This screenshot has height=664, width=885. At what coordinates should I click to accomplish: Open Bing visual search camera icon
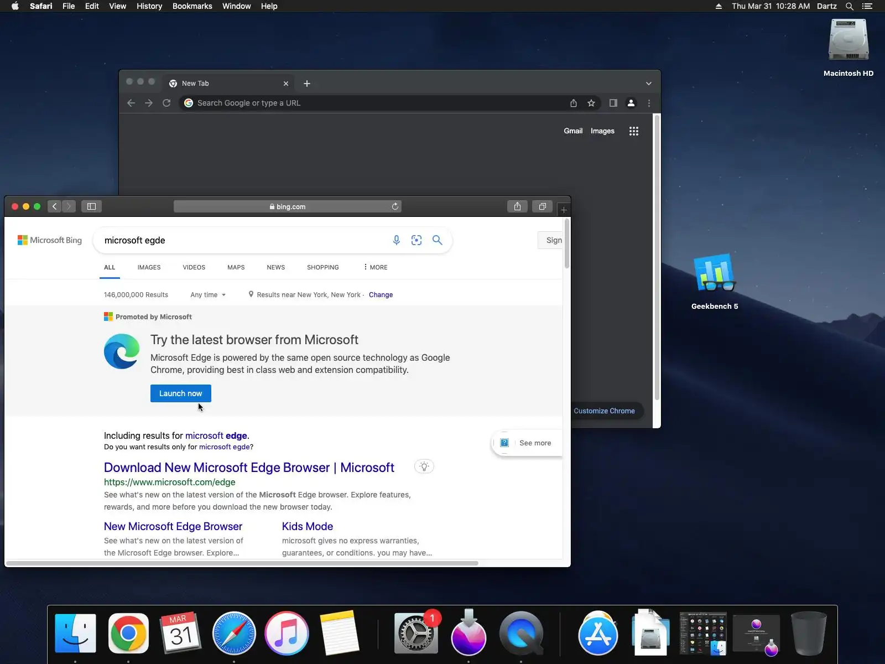pos(417,240)
